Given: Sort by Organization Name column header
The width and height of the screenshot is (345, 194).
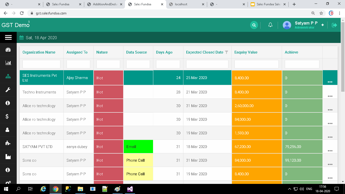Looking at the screenshot, I should (x=39, y=52).
